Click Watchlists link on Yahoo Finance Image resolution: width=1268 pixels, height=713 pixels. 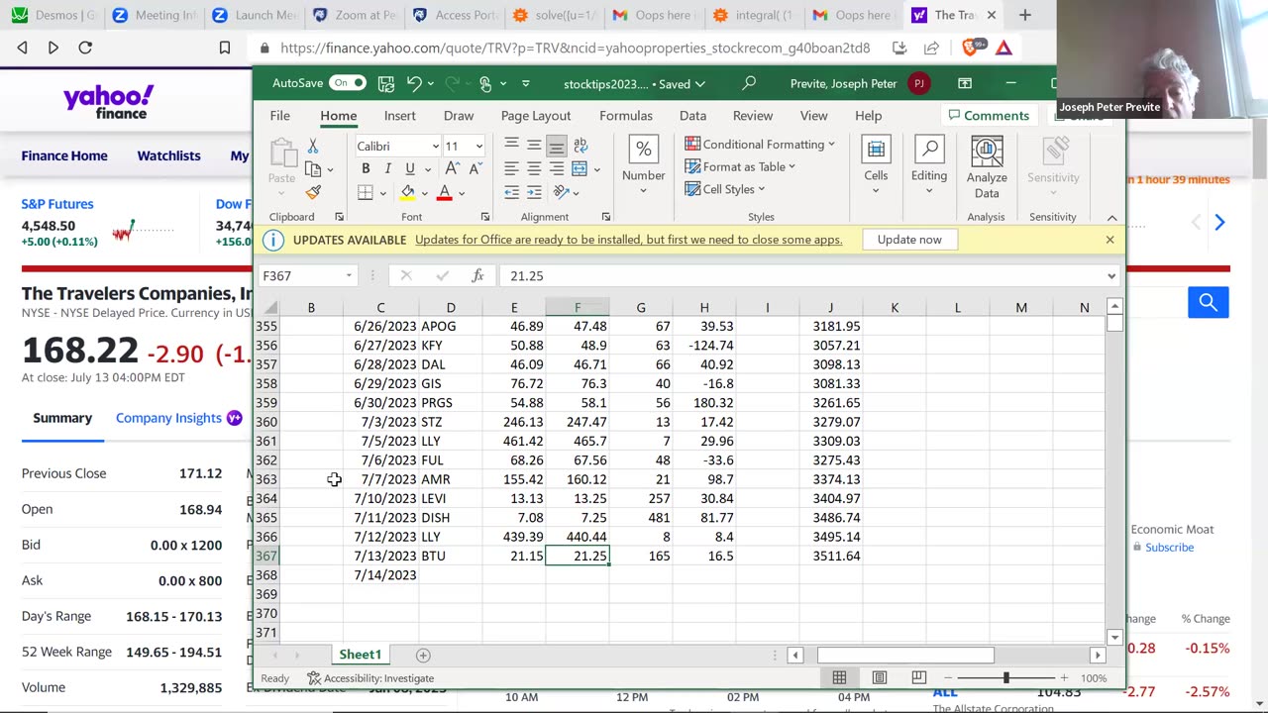pos(168,155)
